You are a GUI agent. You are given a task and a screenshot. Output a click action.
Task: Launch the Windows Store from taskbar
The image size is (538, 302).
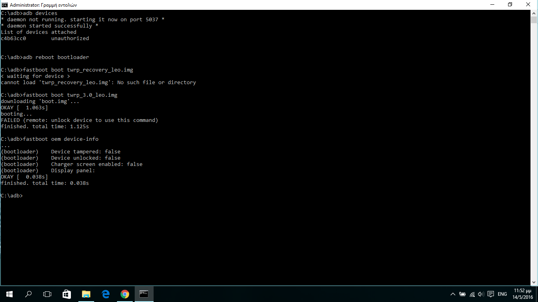[67, 294]
